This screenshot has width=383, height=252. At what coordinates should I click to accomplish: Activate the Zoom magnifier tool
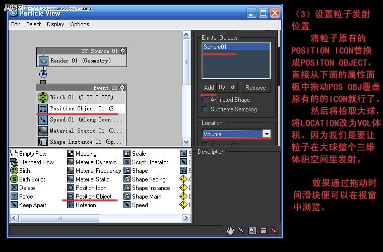[x=241, y=230]
